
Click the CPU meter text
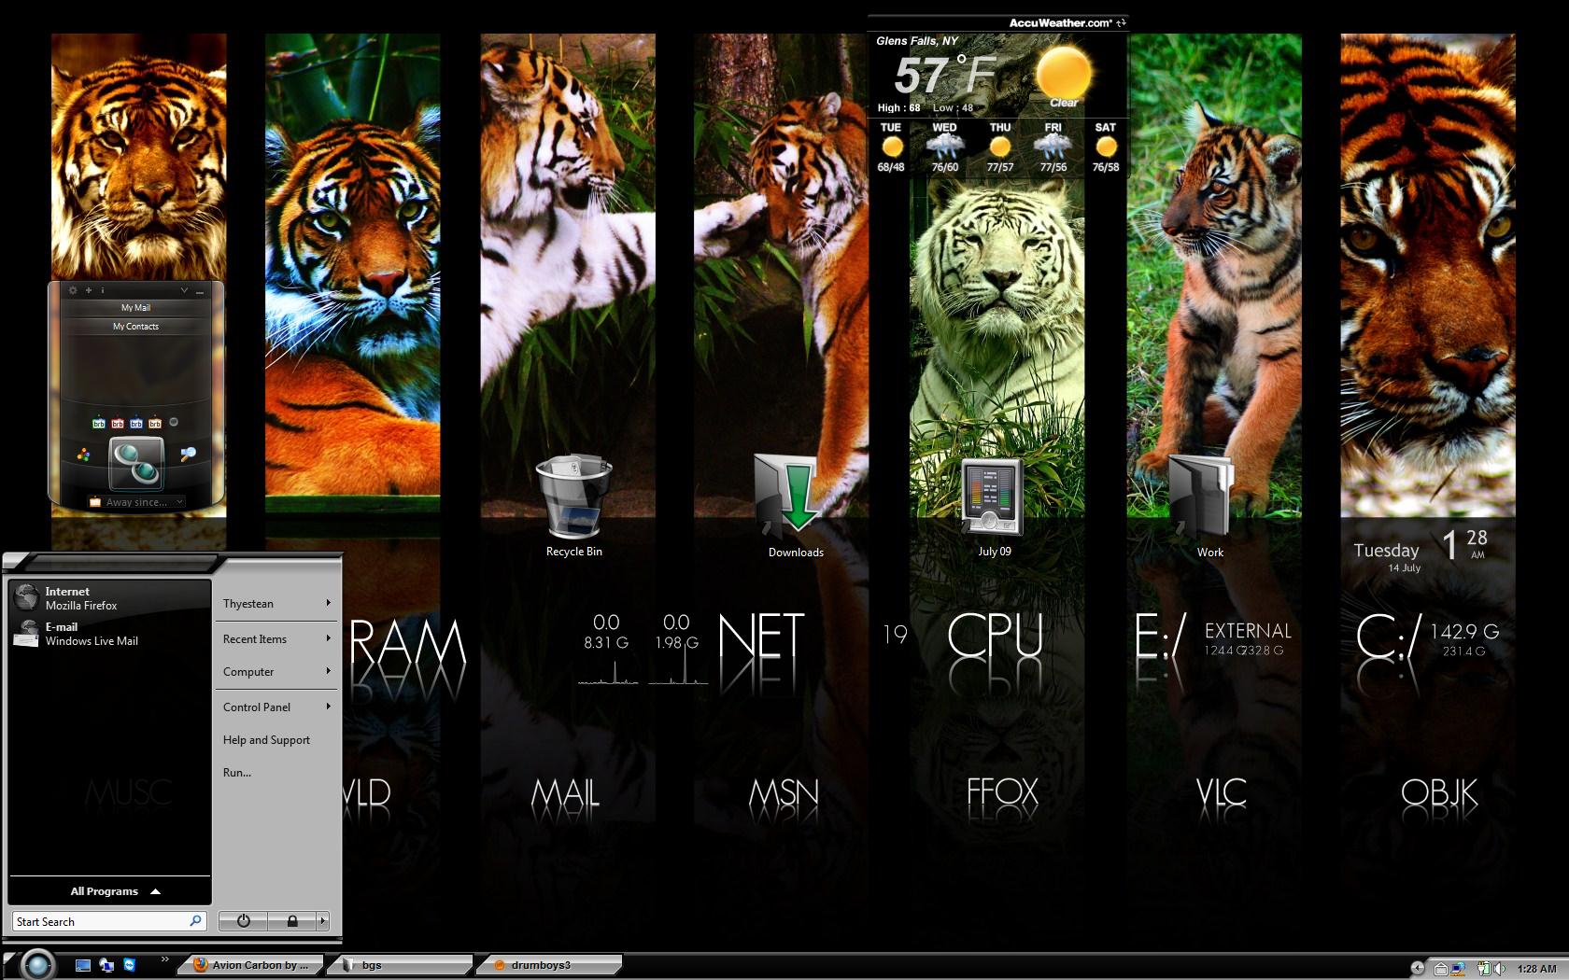tap(995, 636)
